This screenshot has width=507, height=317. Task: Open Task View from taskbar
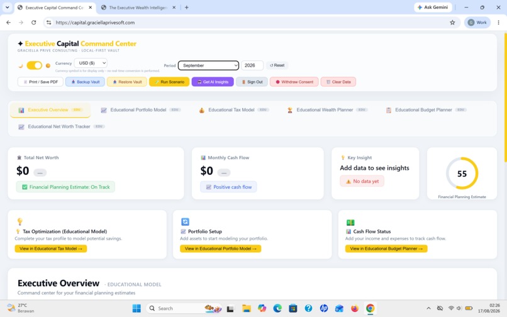point(230,309)
